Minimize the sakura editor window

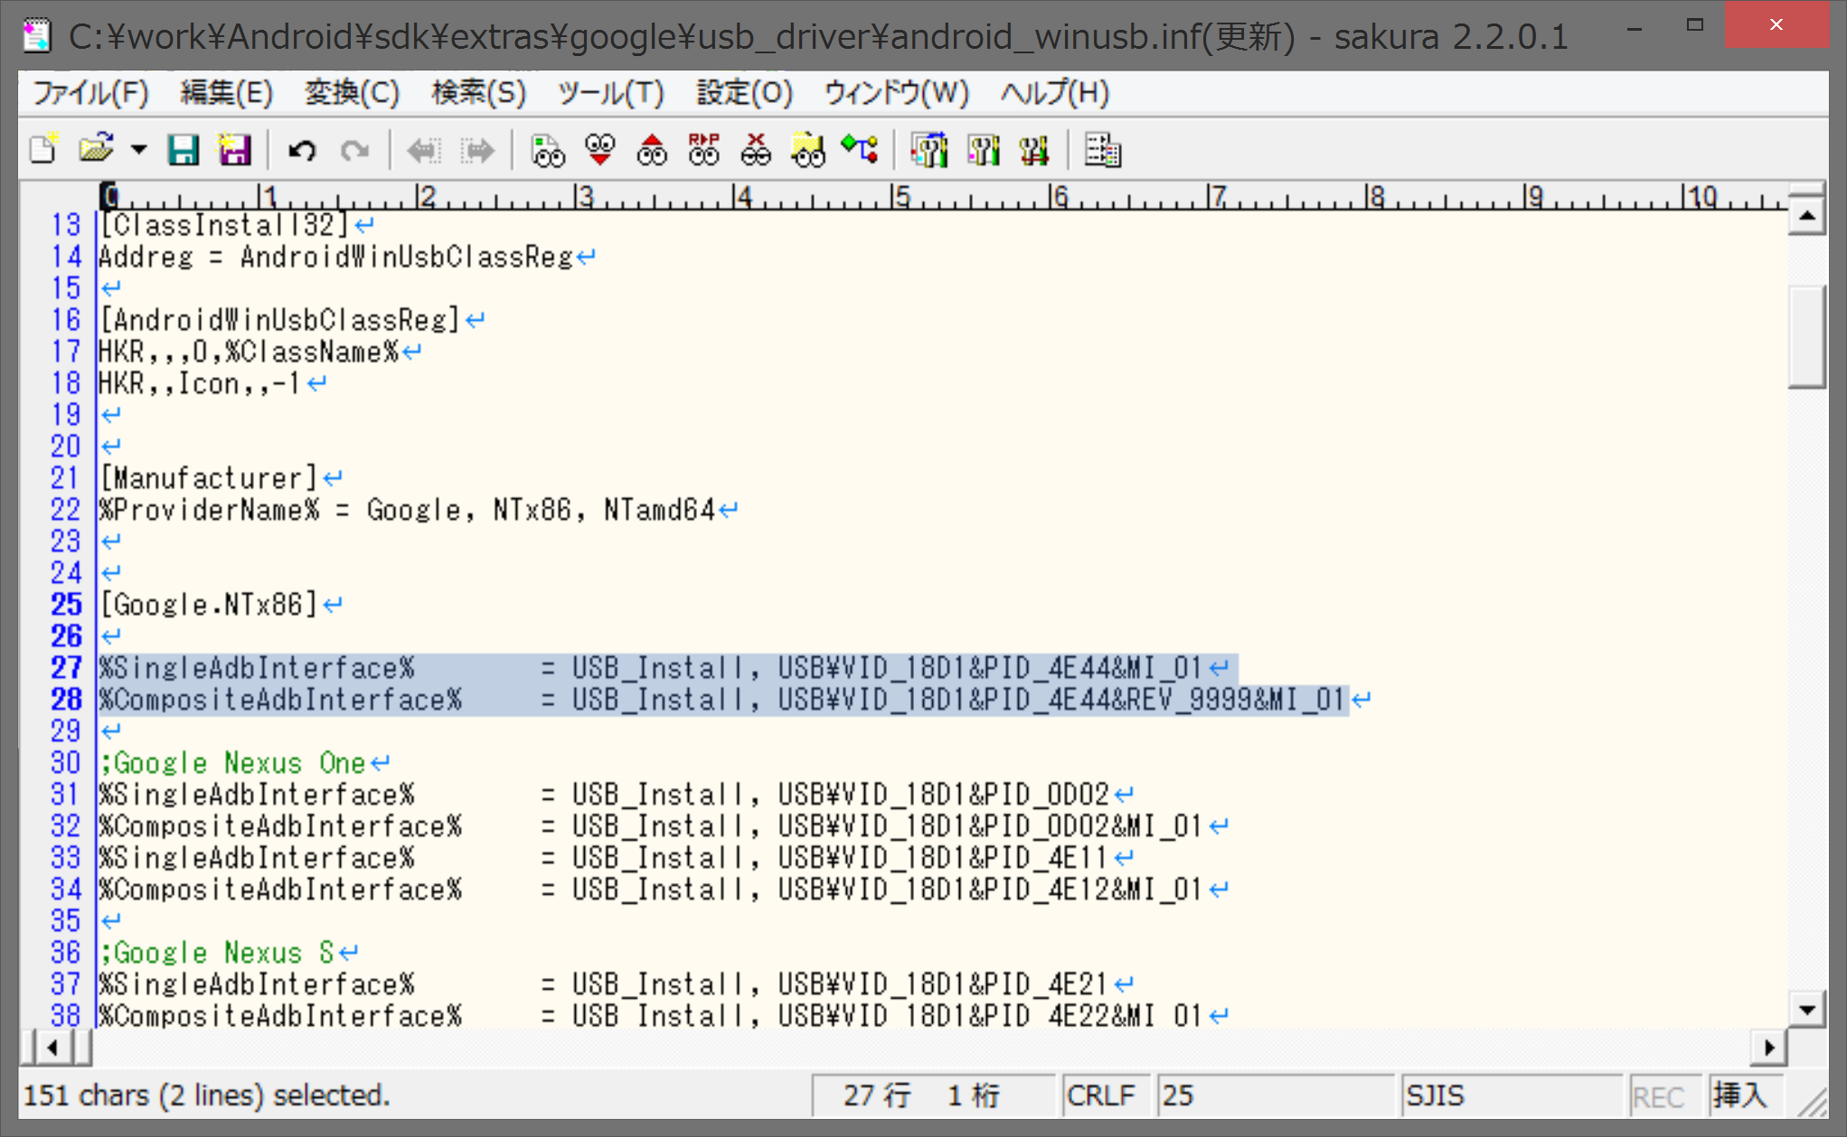1635,27
